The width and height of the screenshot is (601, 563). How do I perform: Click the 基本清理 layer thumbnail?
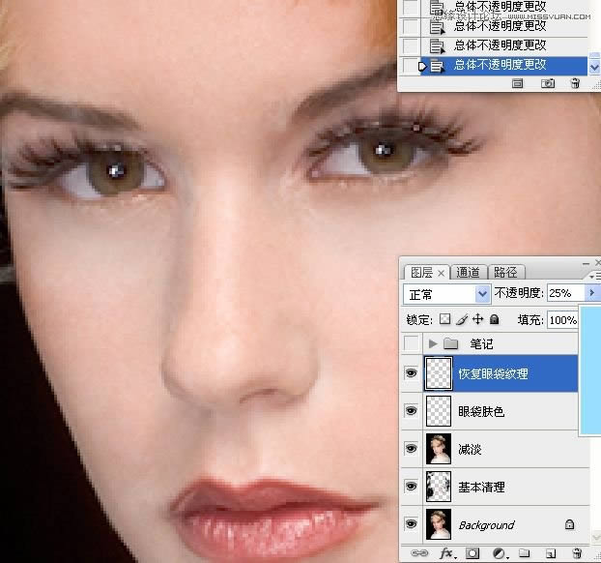(x=440, y=487)
